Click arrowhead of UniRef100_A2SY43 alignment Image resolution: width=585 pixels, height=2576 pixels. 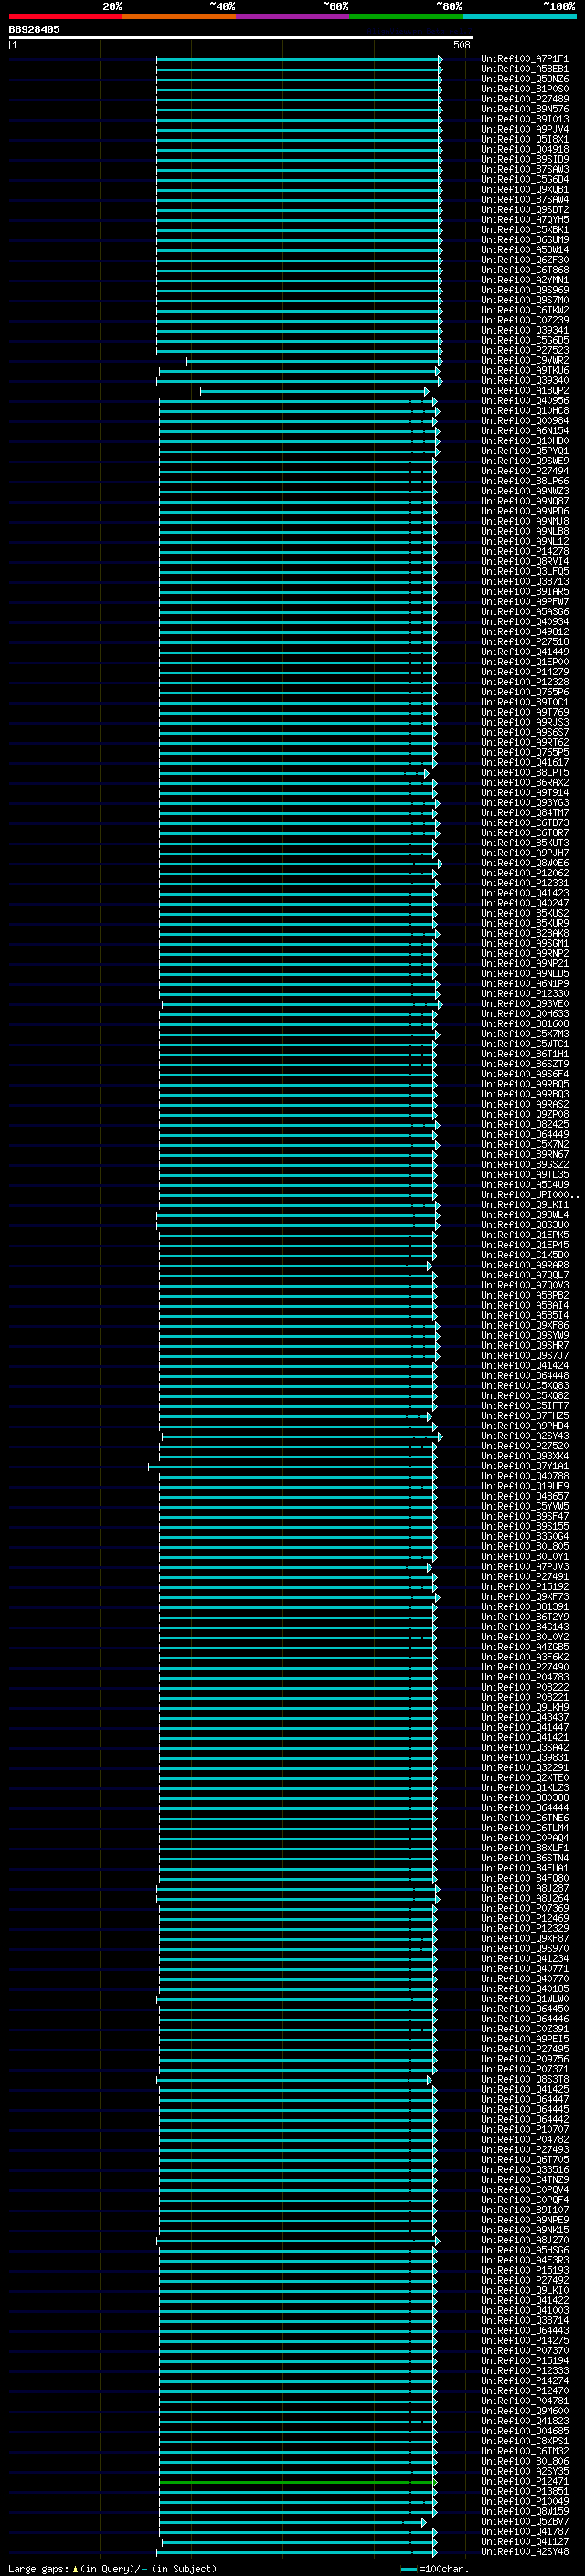(440, 1436)
